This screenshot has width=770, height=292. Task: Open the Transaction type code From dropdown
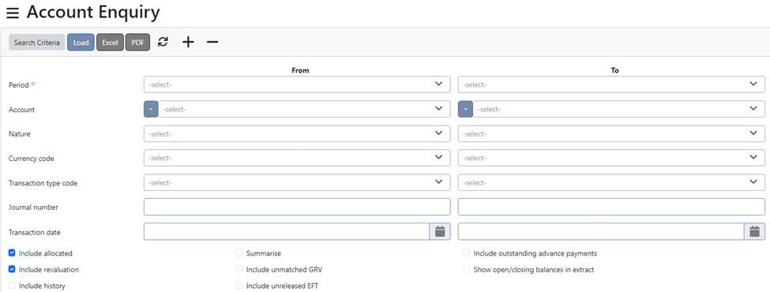(x=297, y=182)
